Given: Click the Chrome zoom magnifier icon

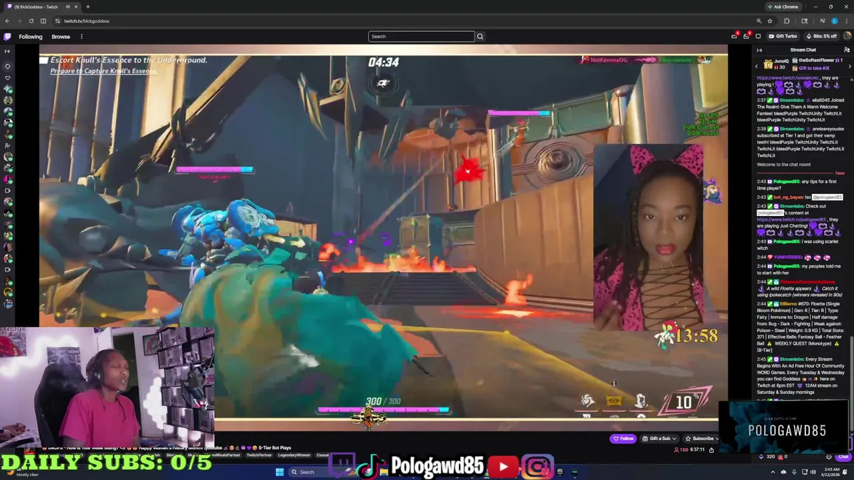Looking at the screenshot, I should (x=759, y=21).
